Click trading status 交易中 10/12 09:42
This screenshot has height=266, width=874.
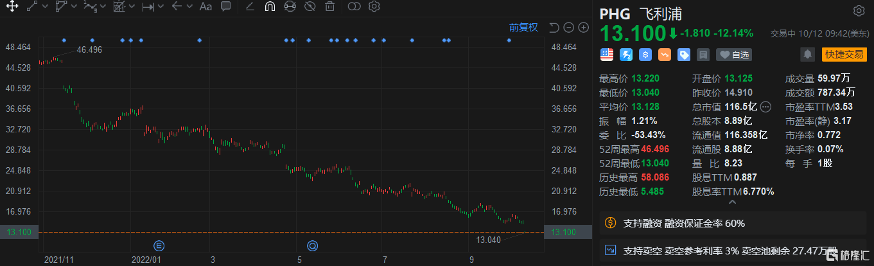[819, 33]
